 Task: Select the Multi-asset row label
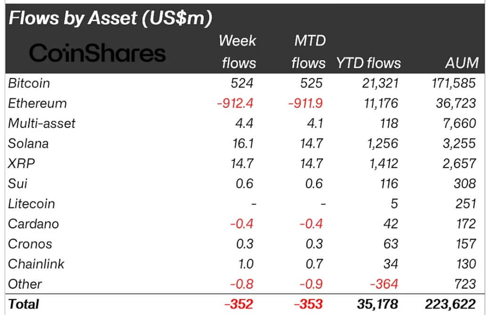pos(42,123)
